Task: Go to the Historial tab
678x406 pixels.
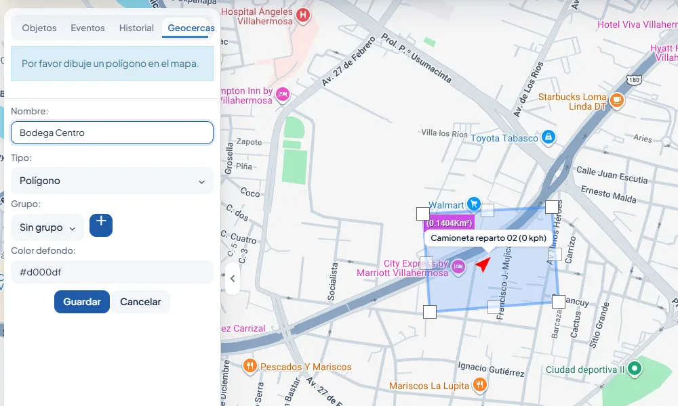Action: pyautogui.click(x=137, y=28)
